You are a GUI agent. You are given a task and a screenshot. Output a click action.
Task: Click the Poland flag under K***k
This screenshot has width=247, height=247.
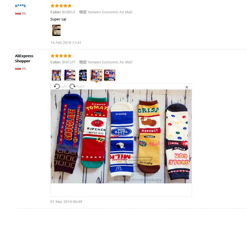[x=18, y=13]
